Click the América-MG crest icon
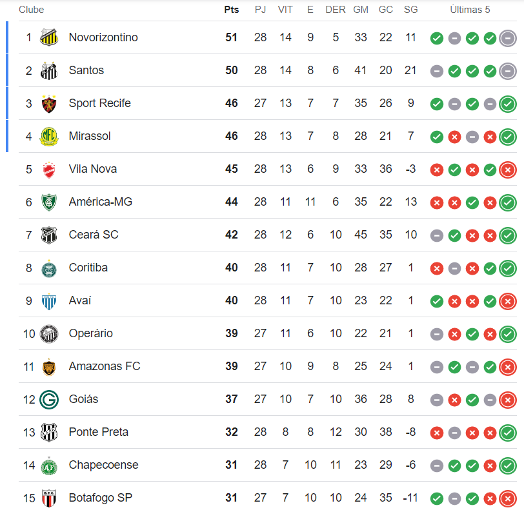Image resolution: width=524 pixels, height=510 pixels. click(49, 202)
